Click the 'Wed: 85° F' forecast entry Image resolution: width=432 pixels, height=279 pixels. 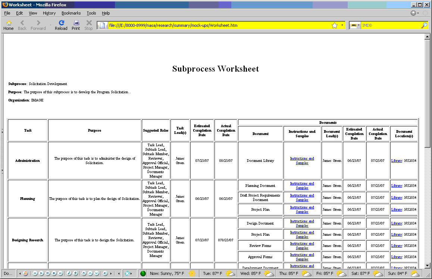click(250, 273)
